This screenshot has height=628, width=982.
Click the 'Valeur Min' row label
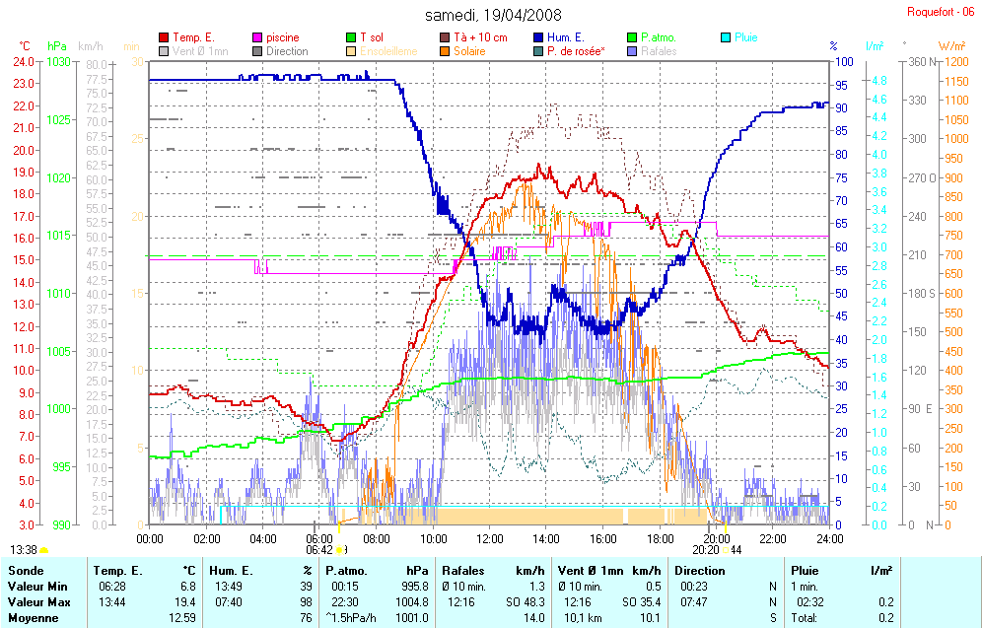(37, 587)
